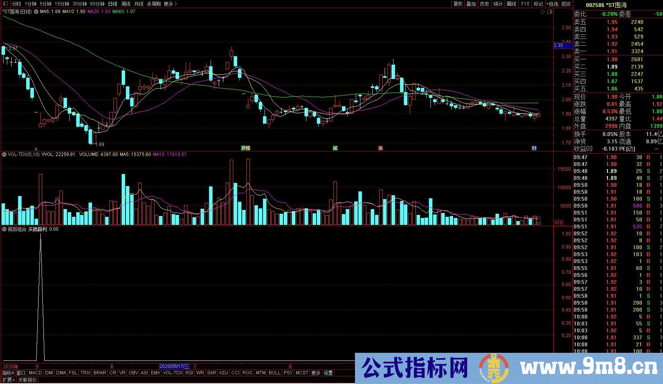Click the X10 volume scale label
The width and height of the screenshot is (663, 384).
tap(558, 223)
